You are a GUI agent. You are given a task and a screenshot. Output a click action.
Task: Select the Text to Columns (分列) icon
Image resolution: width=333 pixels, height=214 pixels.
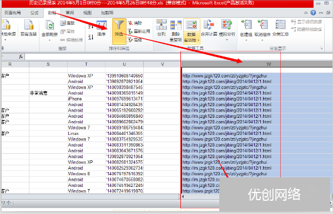click(x=162, y=25)
